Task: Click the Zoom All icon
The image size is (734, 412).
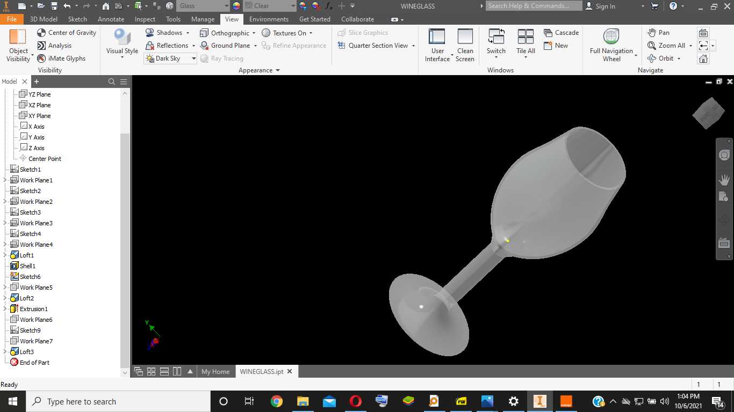Action: (x=652, y=46)
